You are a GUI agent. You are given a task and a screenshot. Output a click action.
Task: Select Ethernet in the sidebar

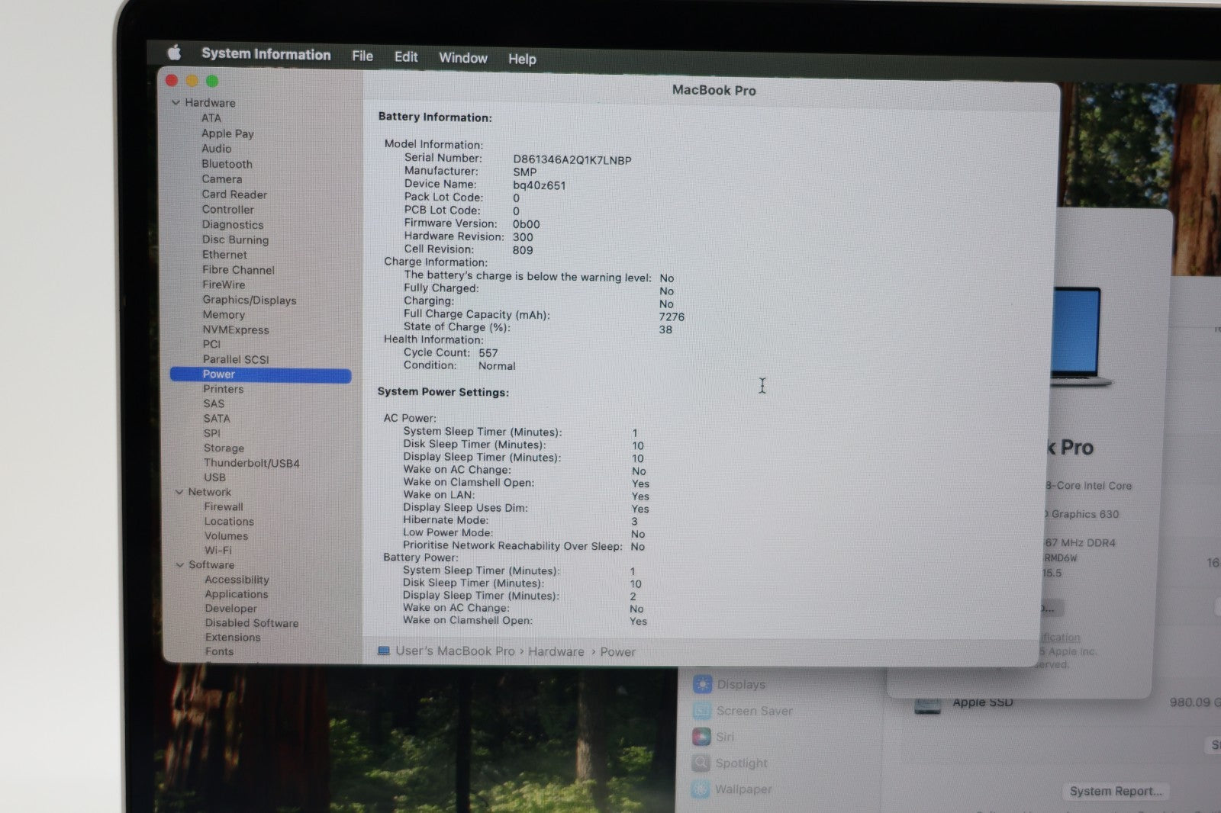coord(224,255)
